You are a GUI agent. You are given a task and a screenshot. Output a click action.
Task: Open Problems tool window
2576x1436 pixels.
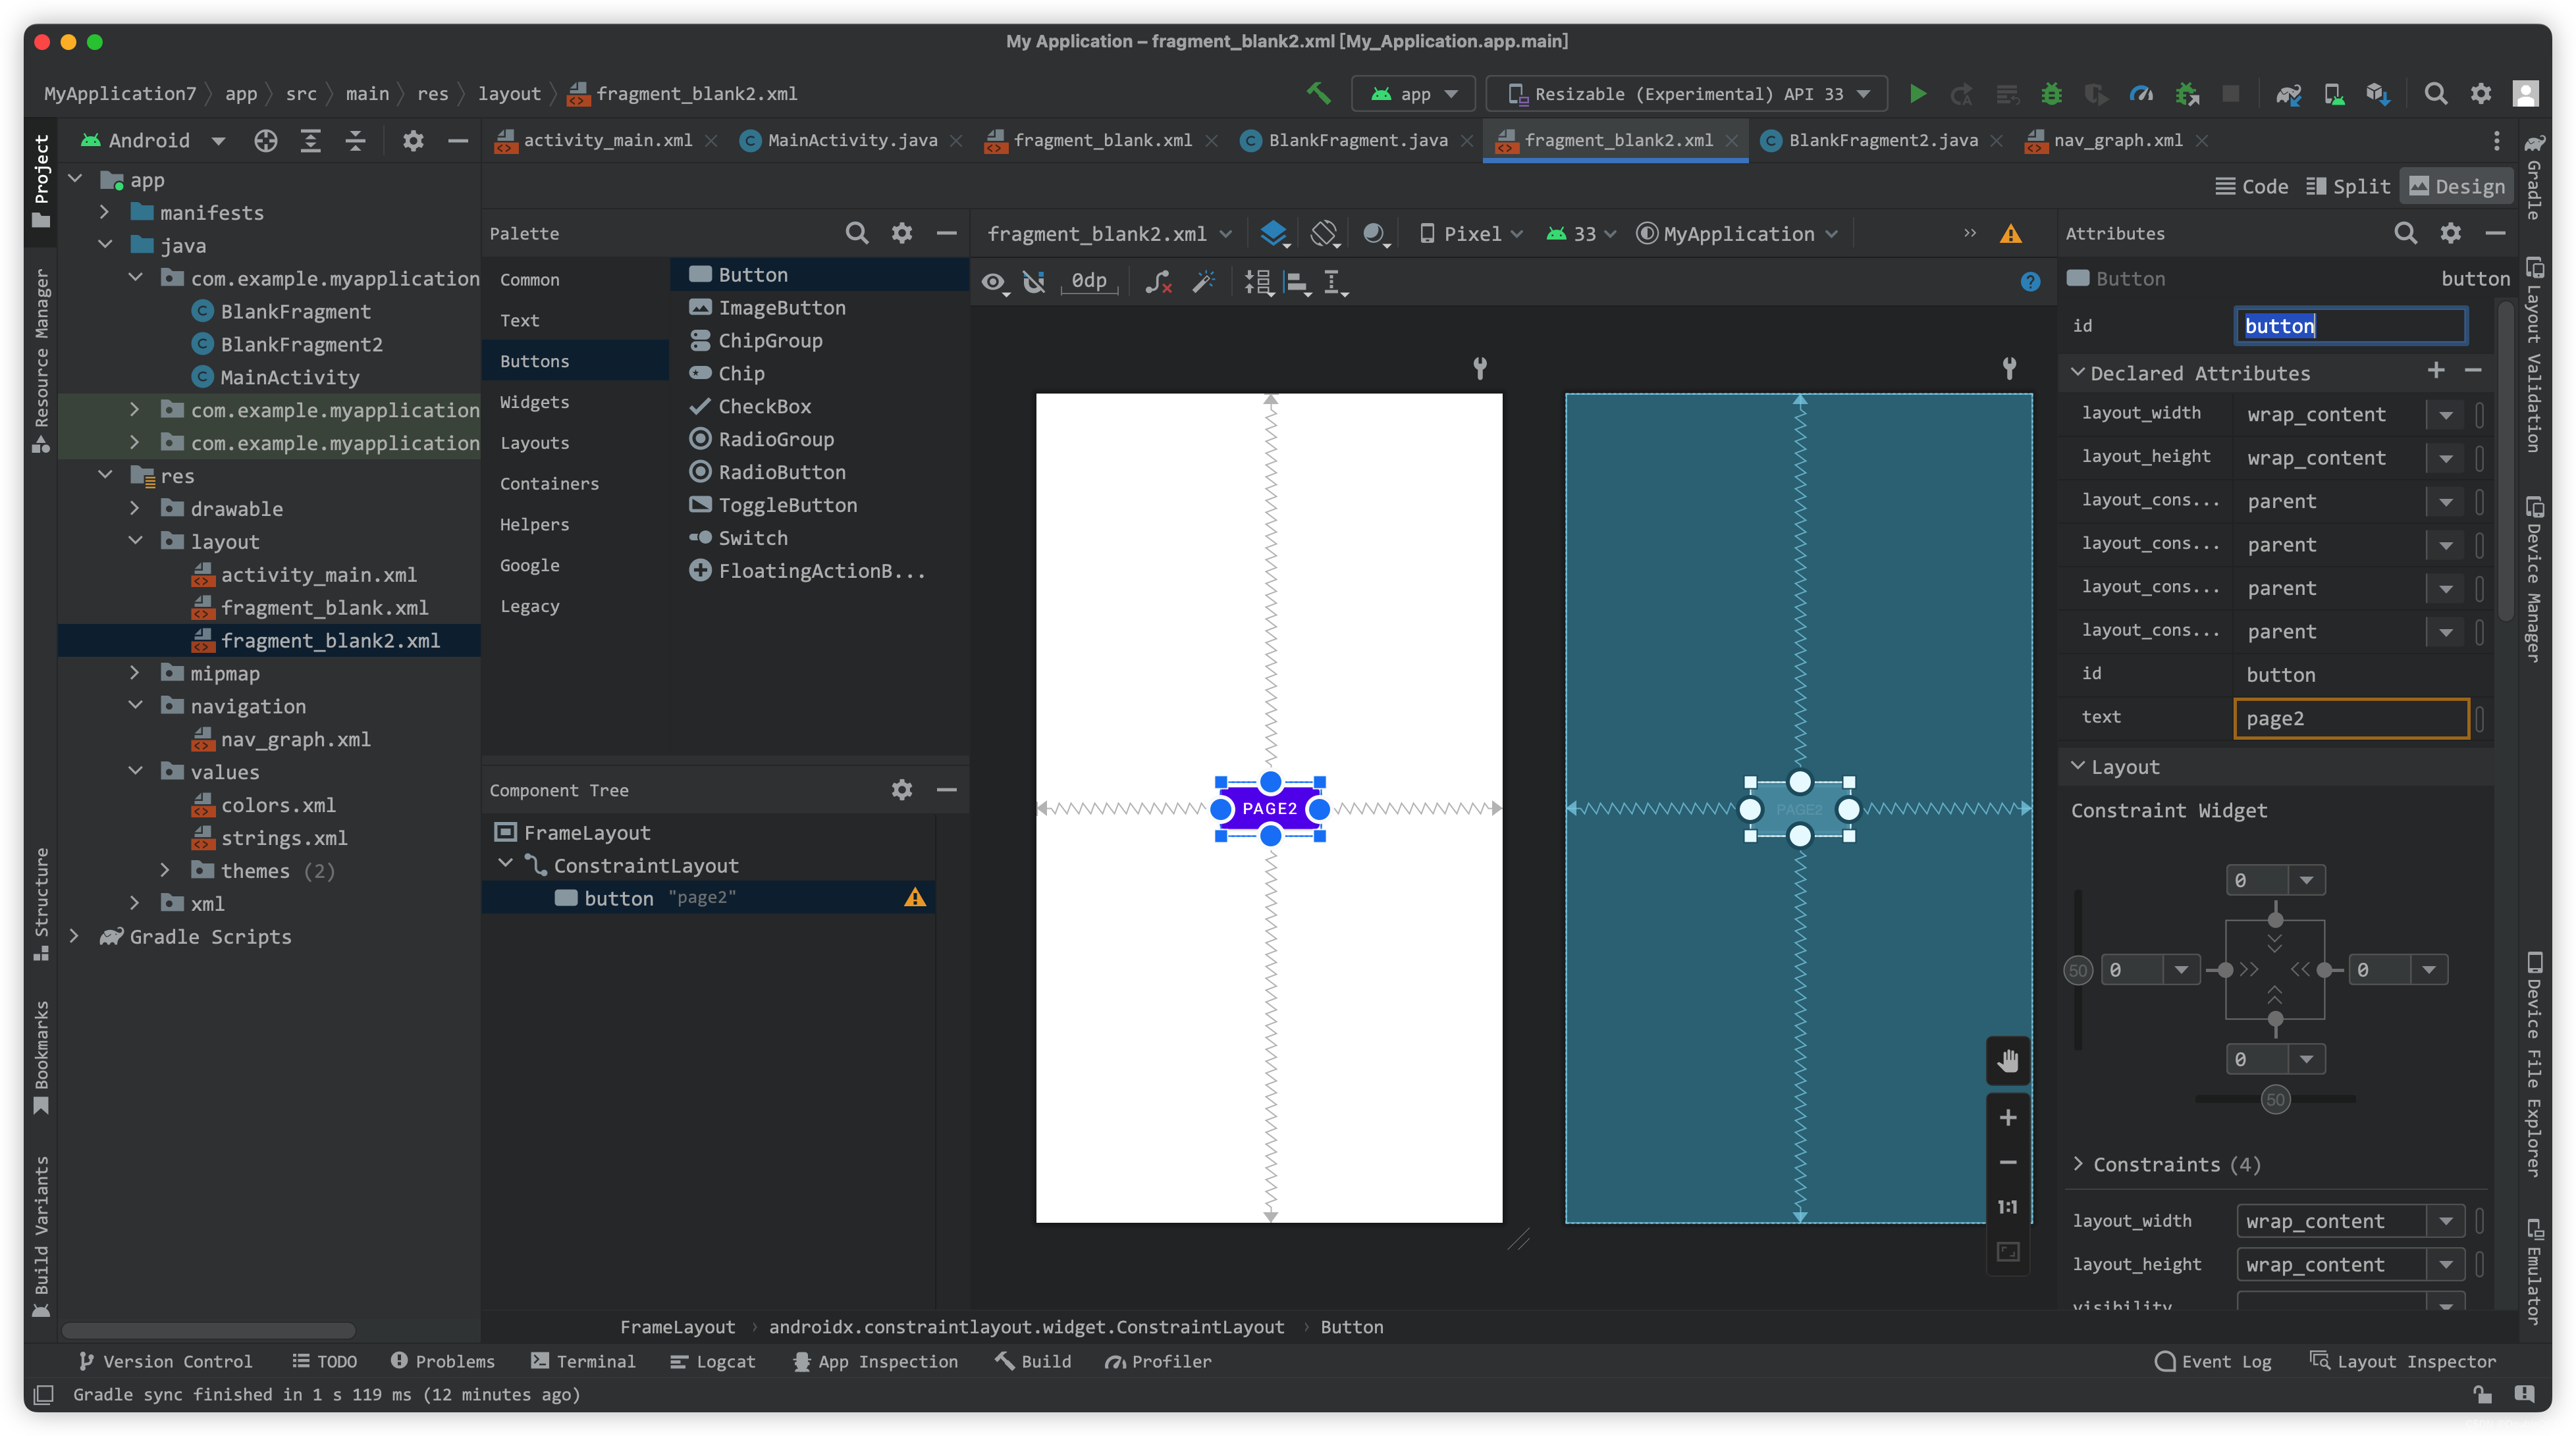(x=443, y=1361)
